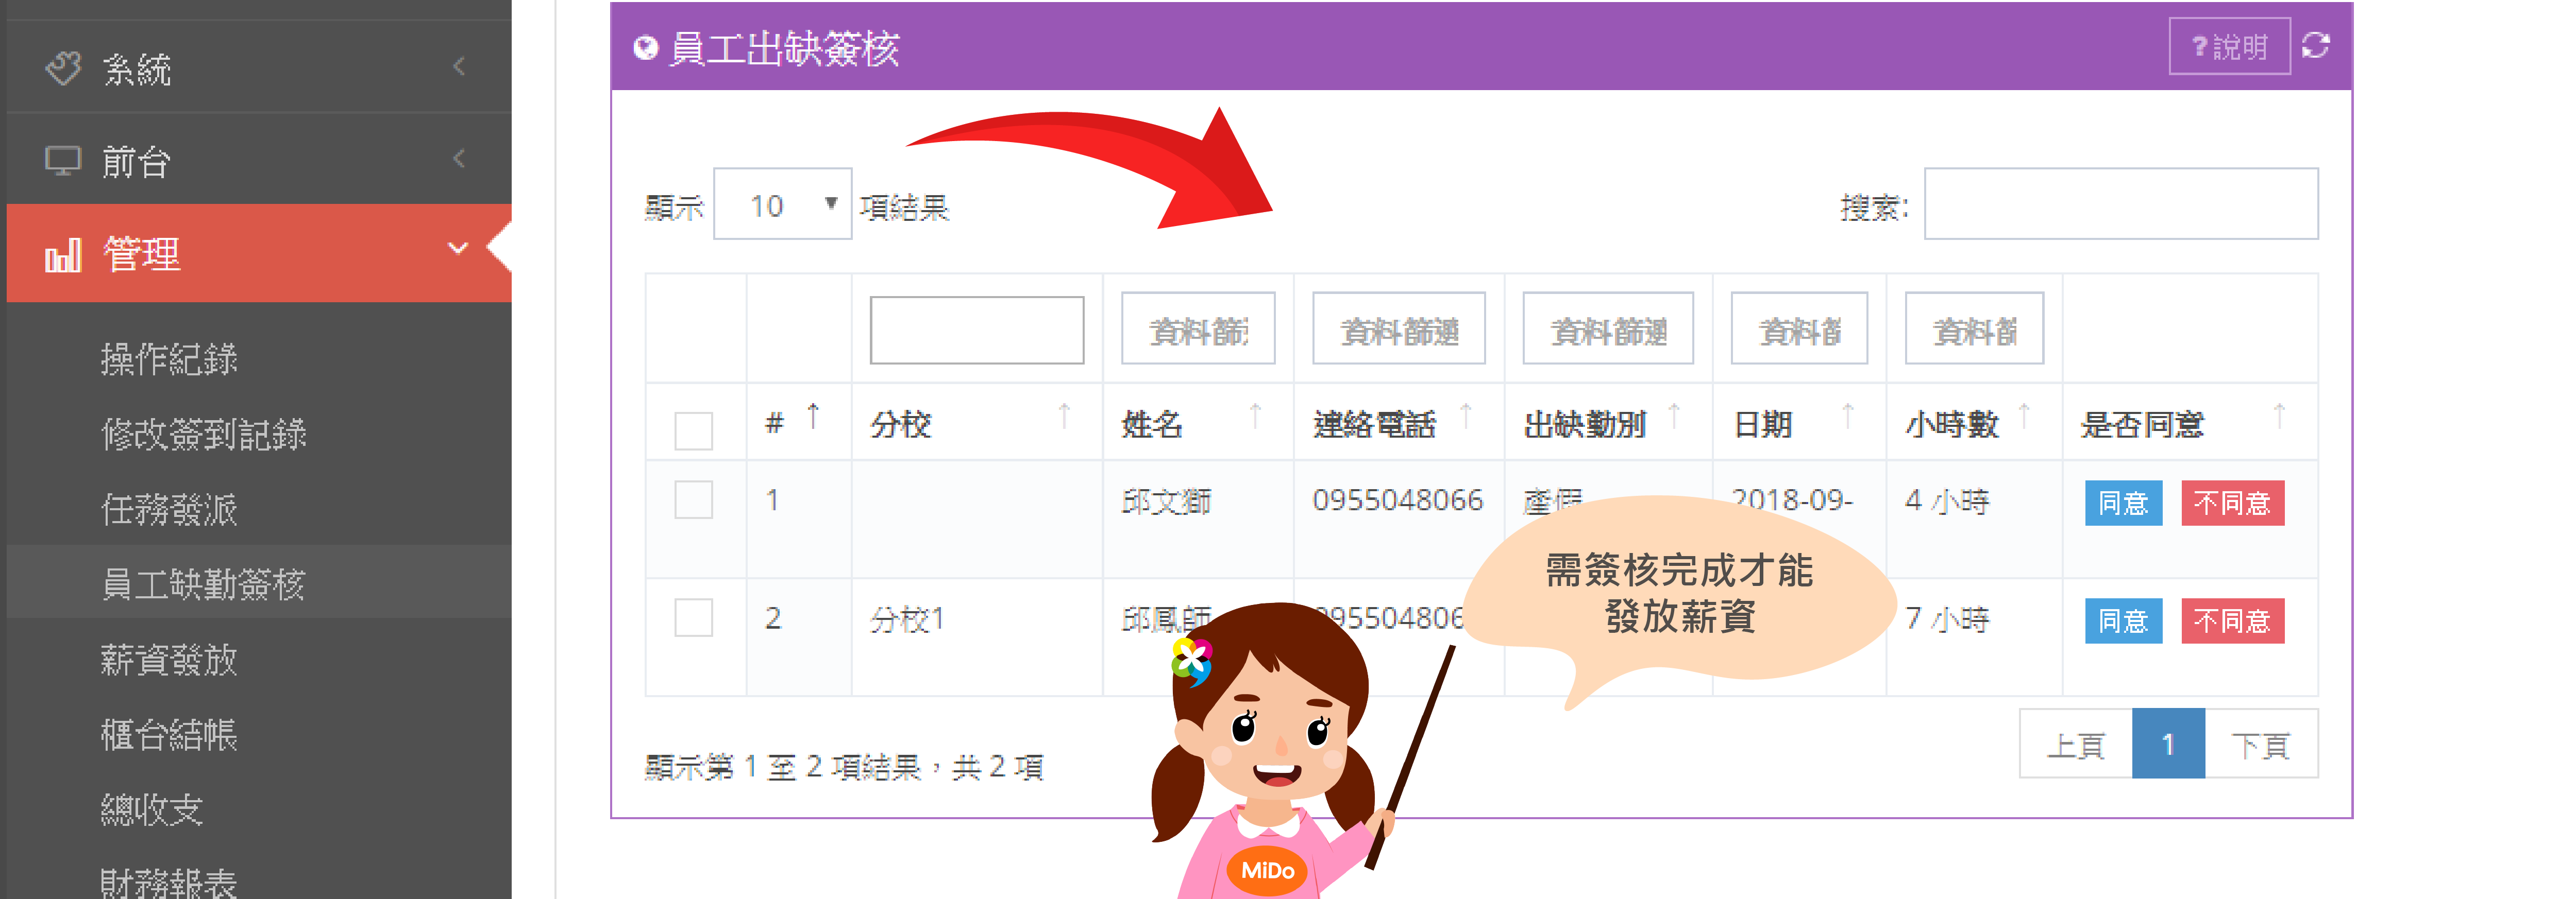2576x899 pixels.
Task: Expand the 系統 sidebar section chevron
Action: (459, 67)
